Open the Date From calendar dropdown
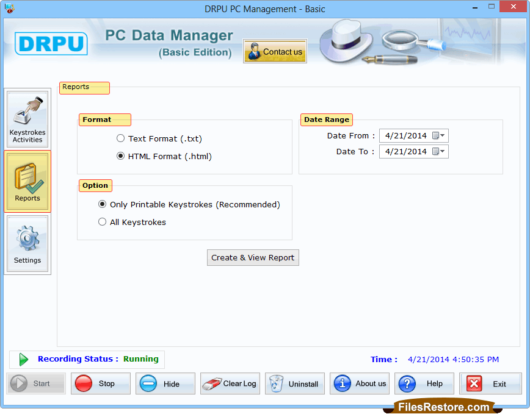 point(439,135)
